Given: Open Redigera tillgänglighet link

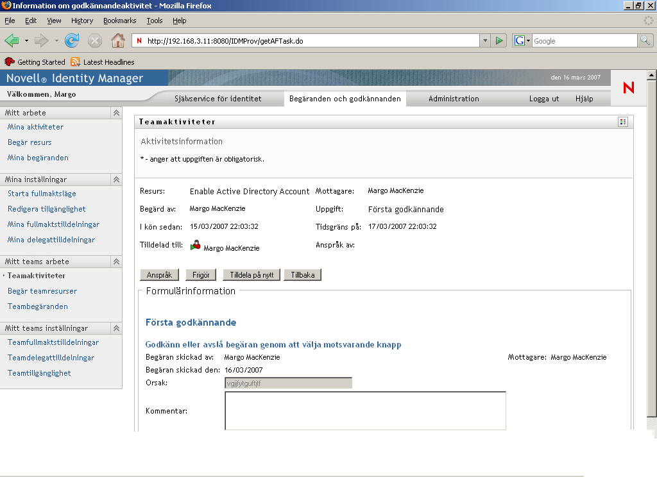Looking at the screenshot, I should [x=46, y=209].
